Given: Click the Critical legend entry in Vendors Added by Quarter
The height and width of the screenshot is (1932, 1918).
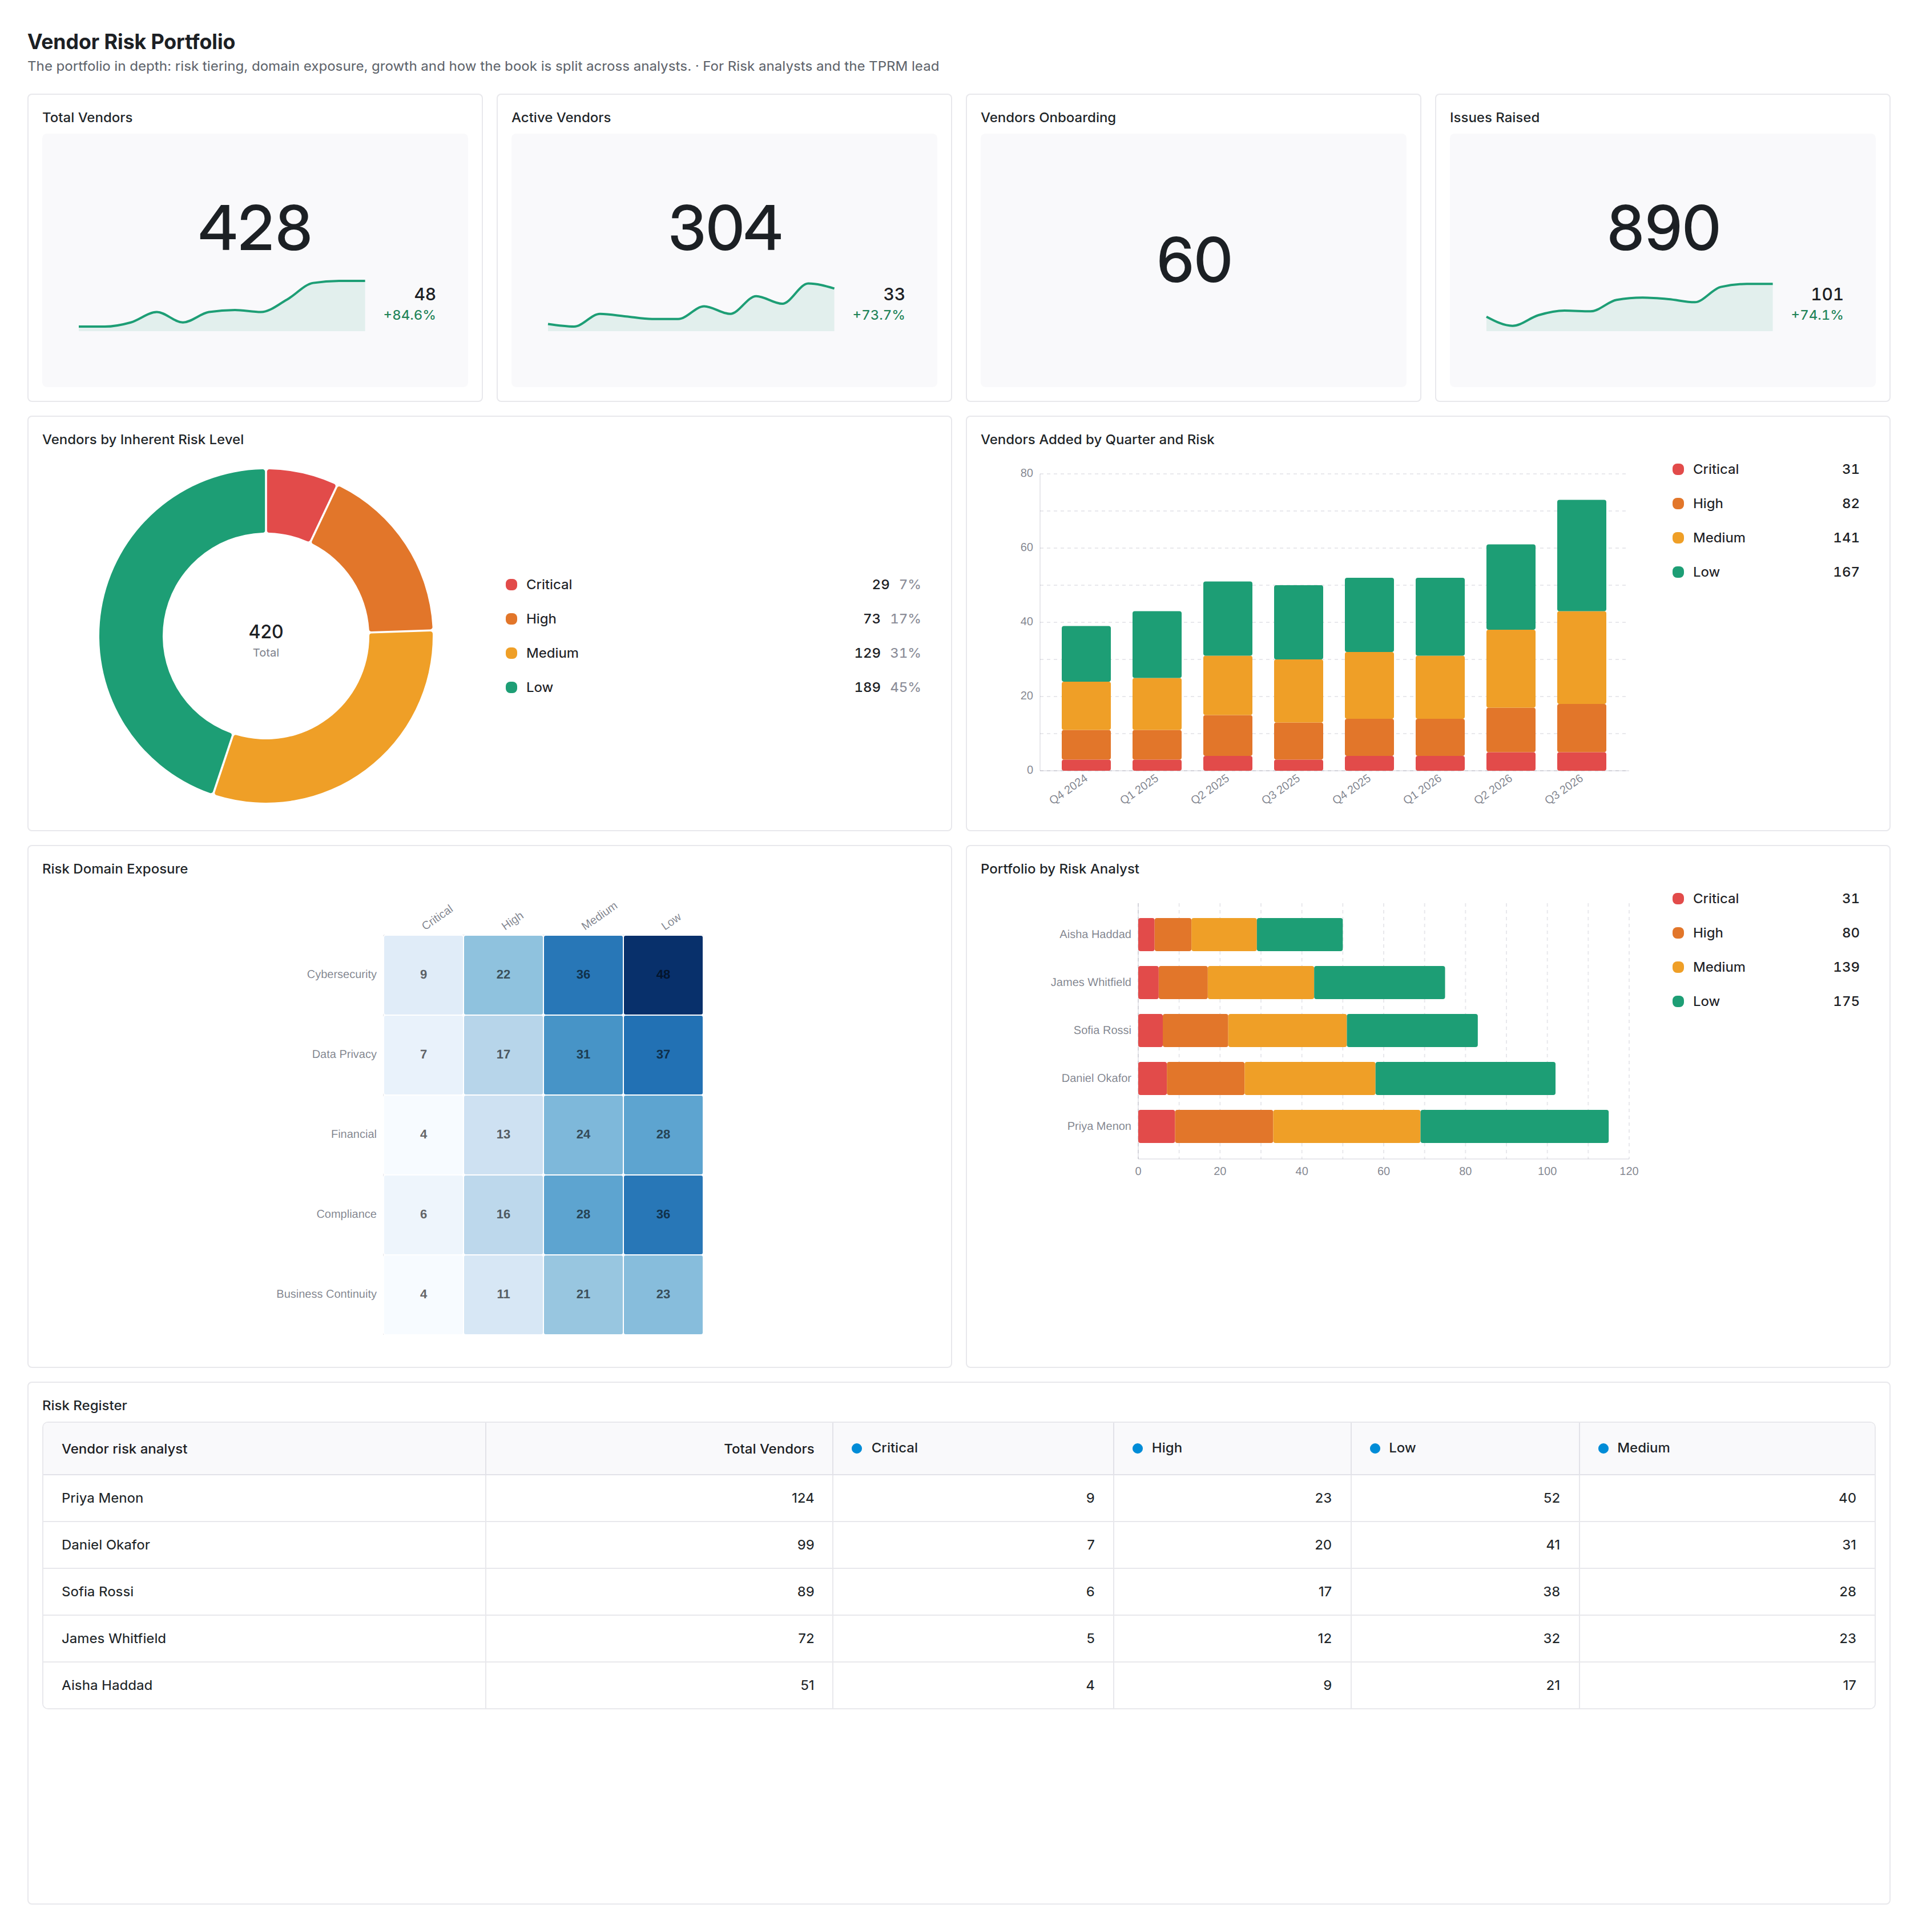Looking at the screenshot, I should pyautogui.click(x=1765, y=469).
